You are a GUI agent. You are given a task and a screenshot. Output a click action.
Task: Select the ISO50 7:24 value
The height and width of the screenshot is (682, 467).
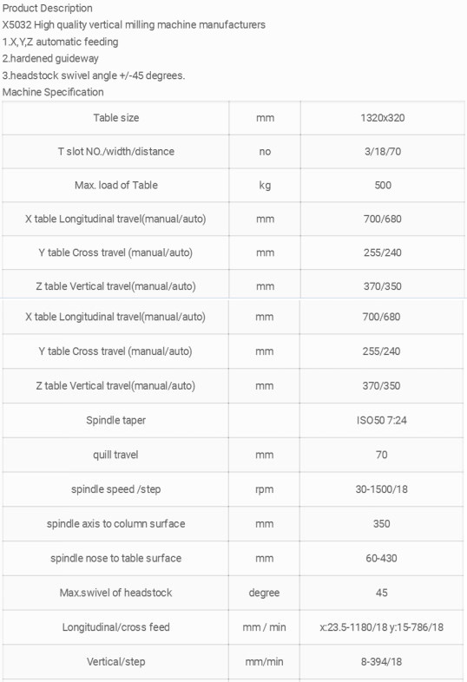coord(382,421)
